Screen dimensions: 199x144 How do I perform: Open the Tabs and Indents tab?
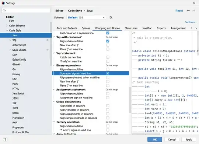click(67, 28)
